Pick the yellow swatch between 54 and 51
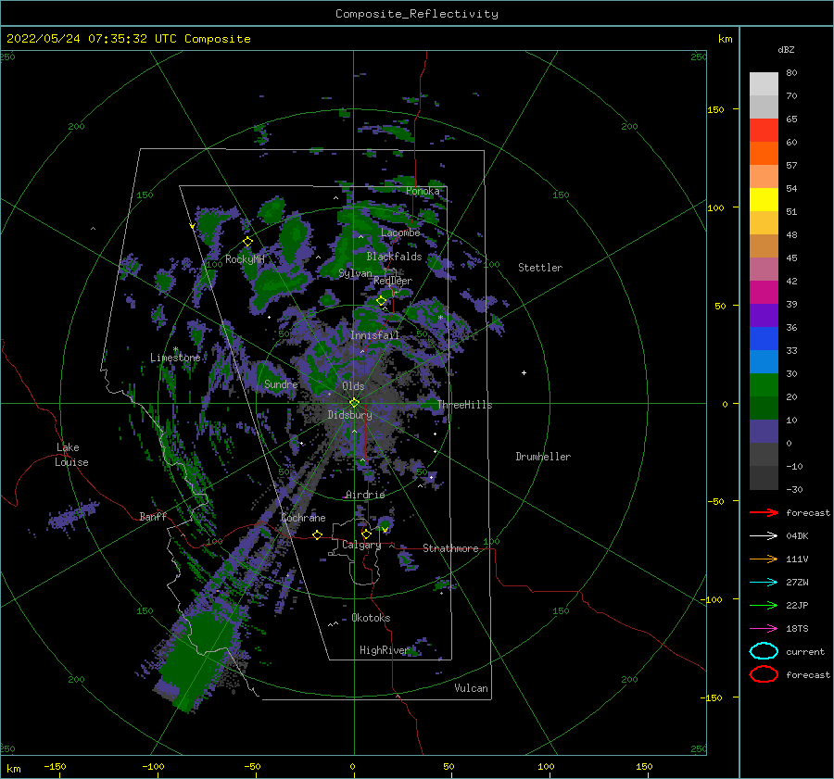The image size is (834, 779). point(764,200)
